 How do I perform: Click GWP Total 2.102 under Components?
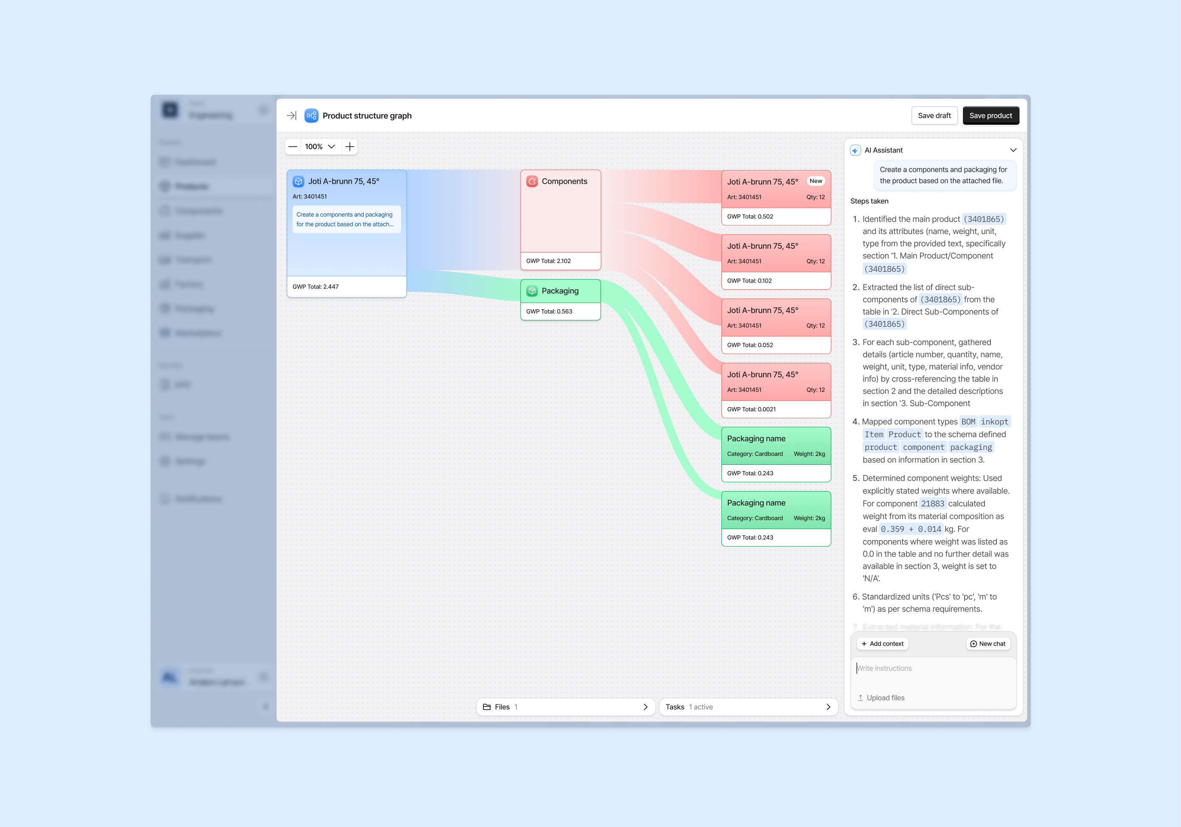click(x=548, y=261)
